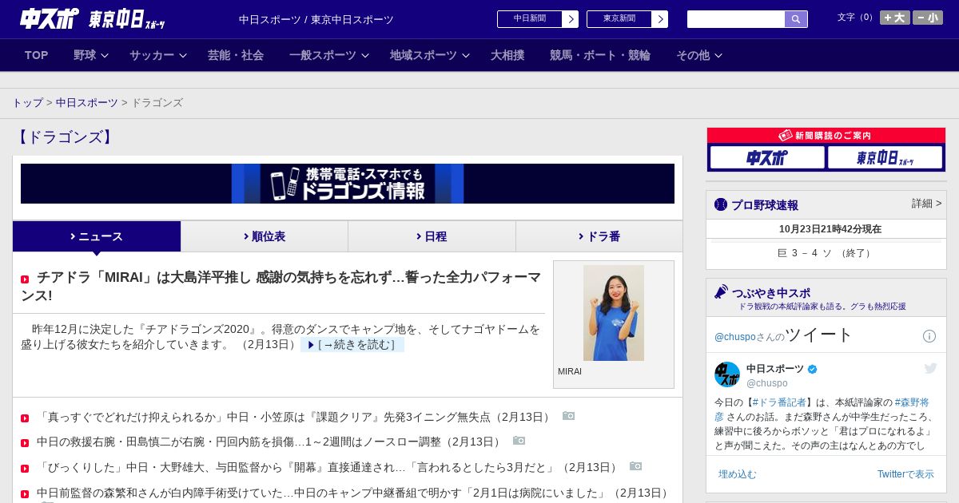Click camera icon next to 小笠原 article
Image resolution: width=959 pixels, height=503 pixels.
coord(569,416)
